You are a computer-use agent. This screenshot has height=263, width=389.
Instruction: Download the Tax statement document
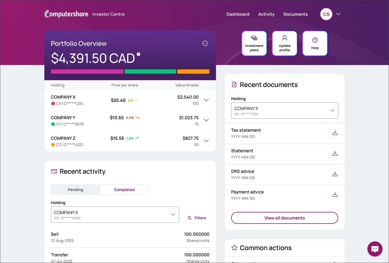[x=335, y=133]
